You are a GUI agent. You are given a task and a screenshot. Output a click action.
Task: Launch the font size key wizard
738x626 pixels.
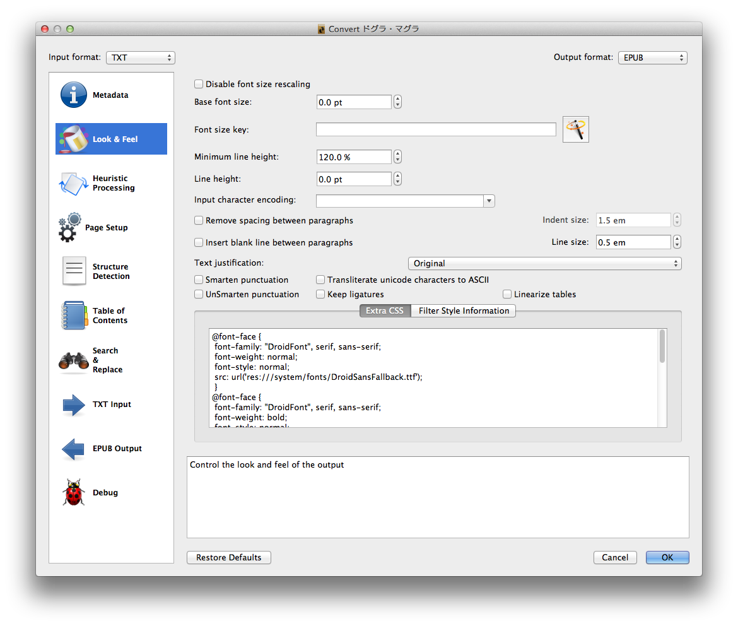pos(576,129)
